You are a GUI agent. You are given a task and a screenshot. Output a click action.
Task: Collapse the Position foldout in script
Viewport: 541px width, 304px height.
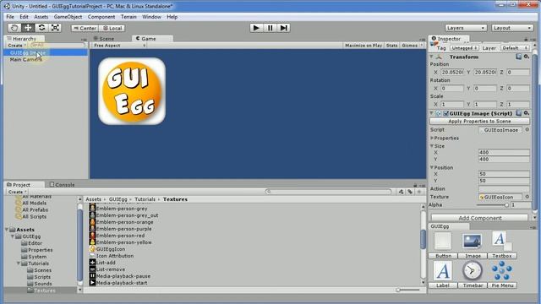[432, 167]
